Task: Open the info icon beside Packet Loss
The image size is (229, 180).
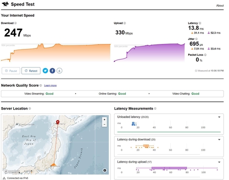Action: tap(205, 55)
